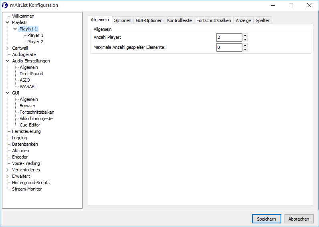Open the Browser settings page
This screenshot has width=319, height=227.
[x=28, y=106]
